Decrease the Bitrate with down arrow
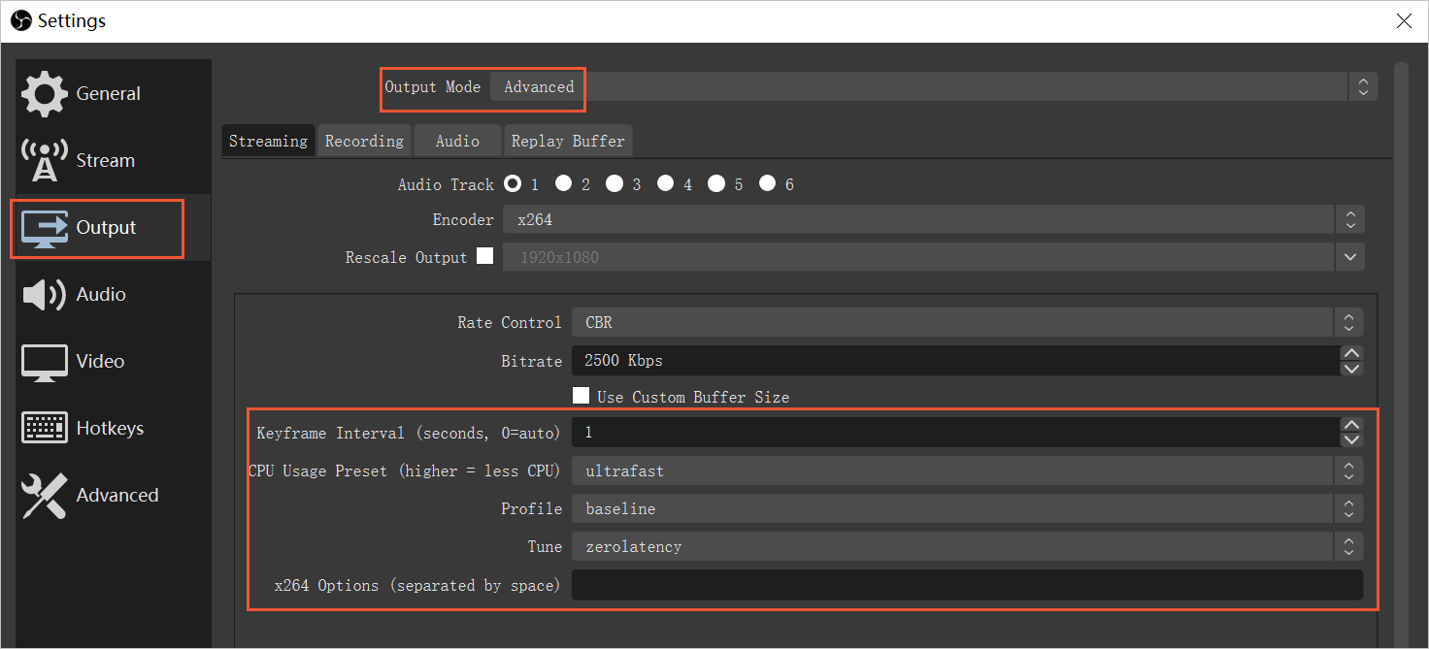 click(1351, 369)
